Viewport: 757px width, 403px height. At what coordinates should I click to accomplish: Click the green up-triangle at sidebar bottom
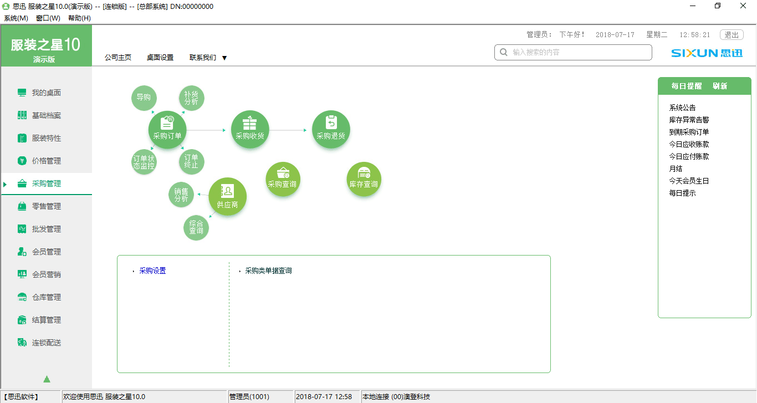point(47,379)
